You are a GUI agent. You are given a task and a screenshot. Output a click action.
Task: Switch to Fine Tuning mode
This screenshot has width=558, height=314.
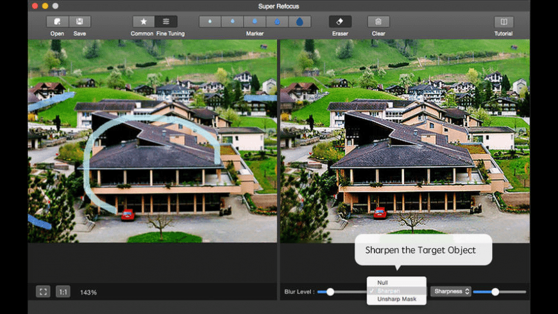166,22
